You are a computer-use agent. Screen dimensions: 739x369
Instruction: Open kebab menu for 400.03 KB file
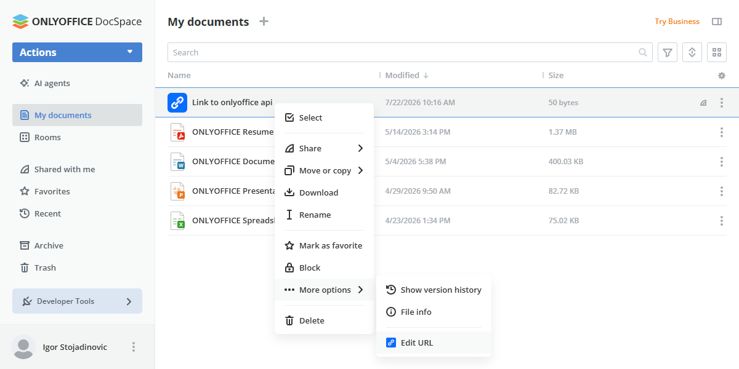722,162
